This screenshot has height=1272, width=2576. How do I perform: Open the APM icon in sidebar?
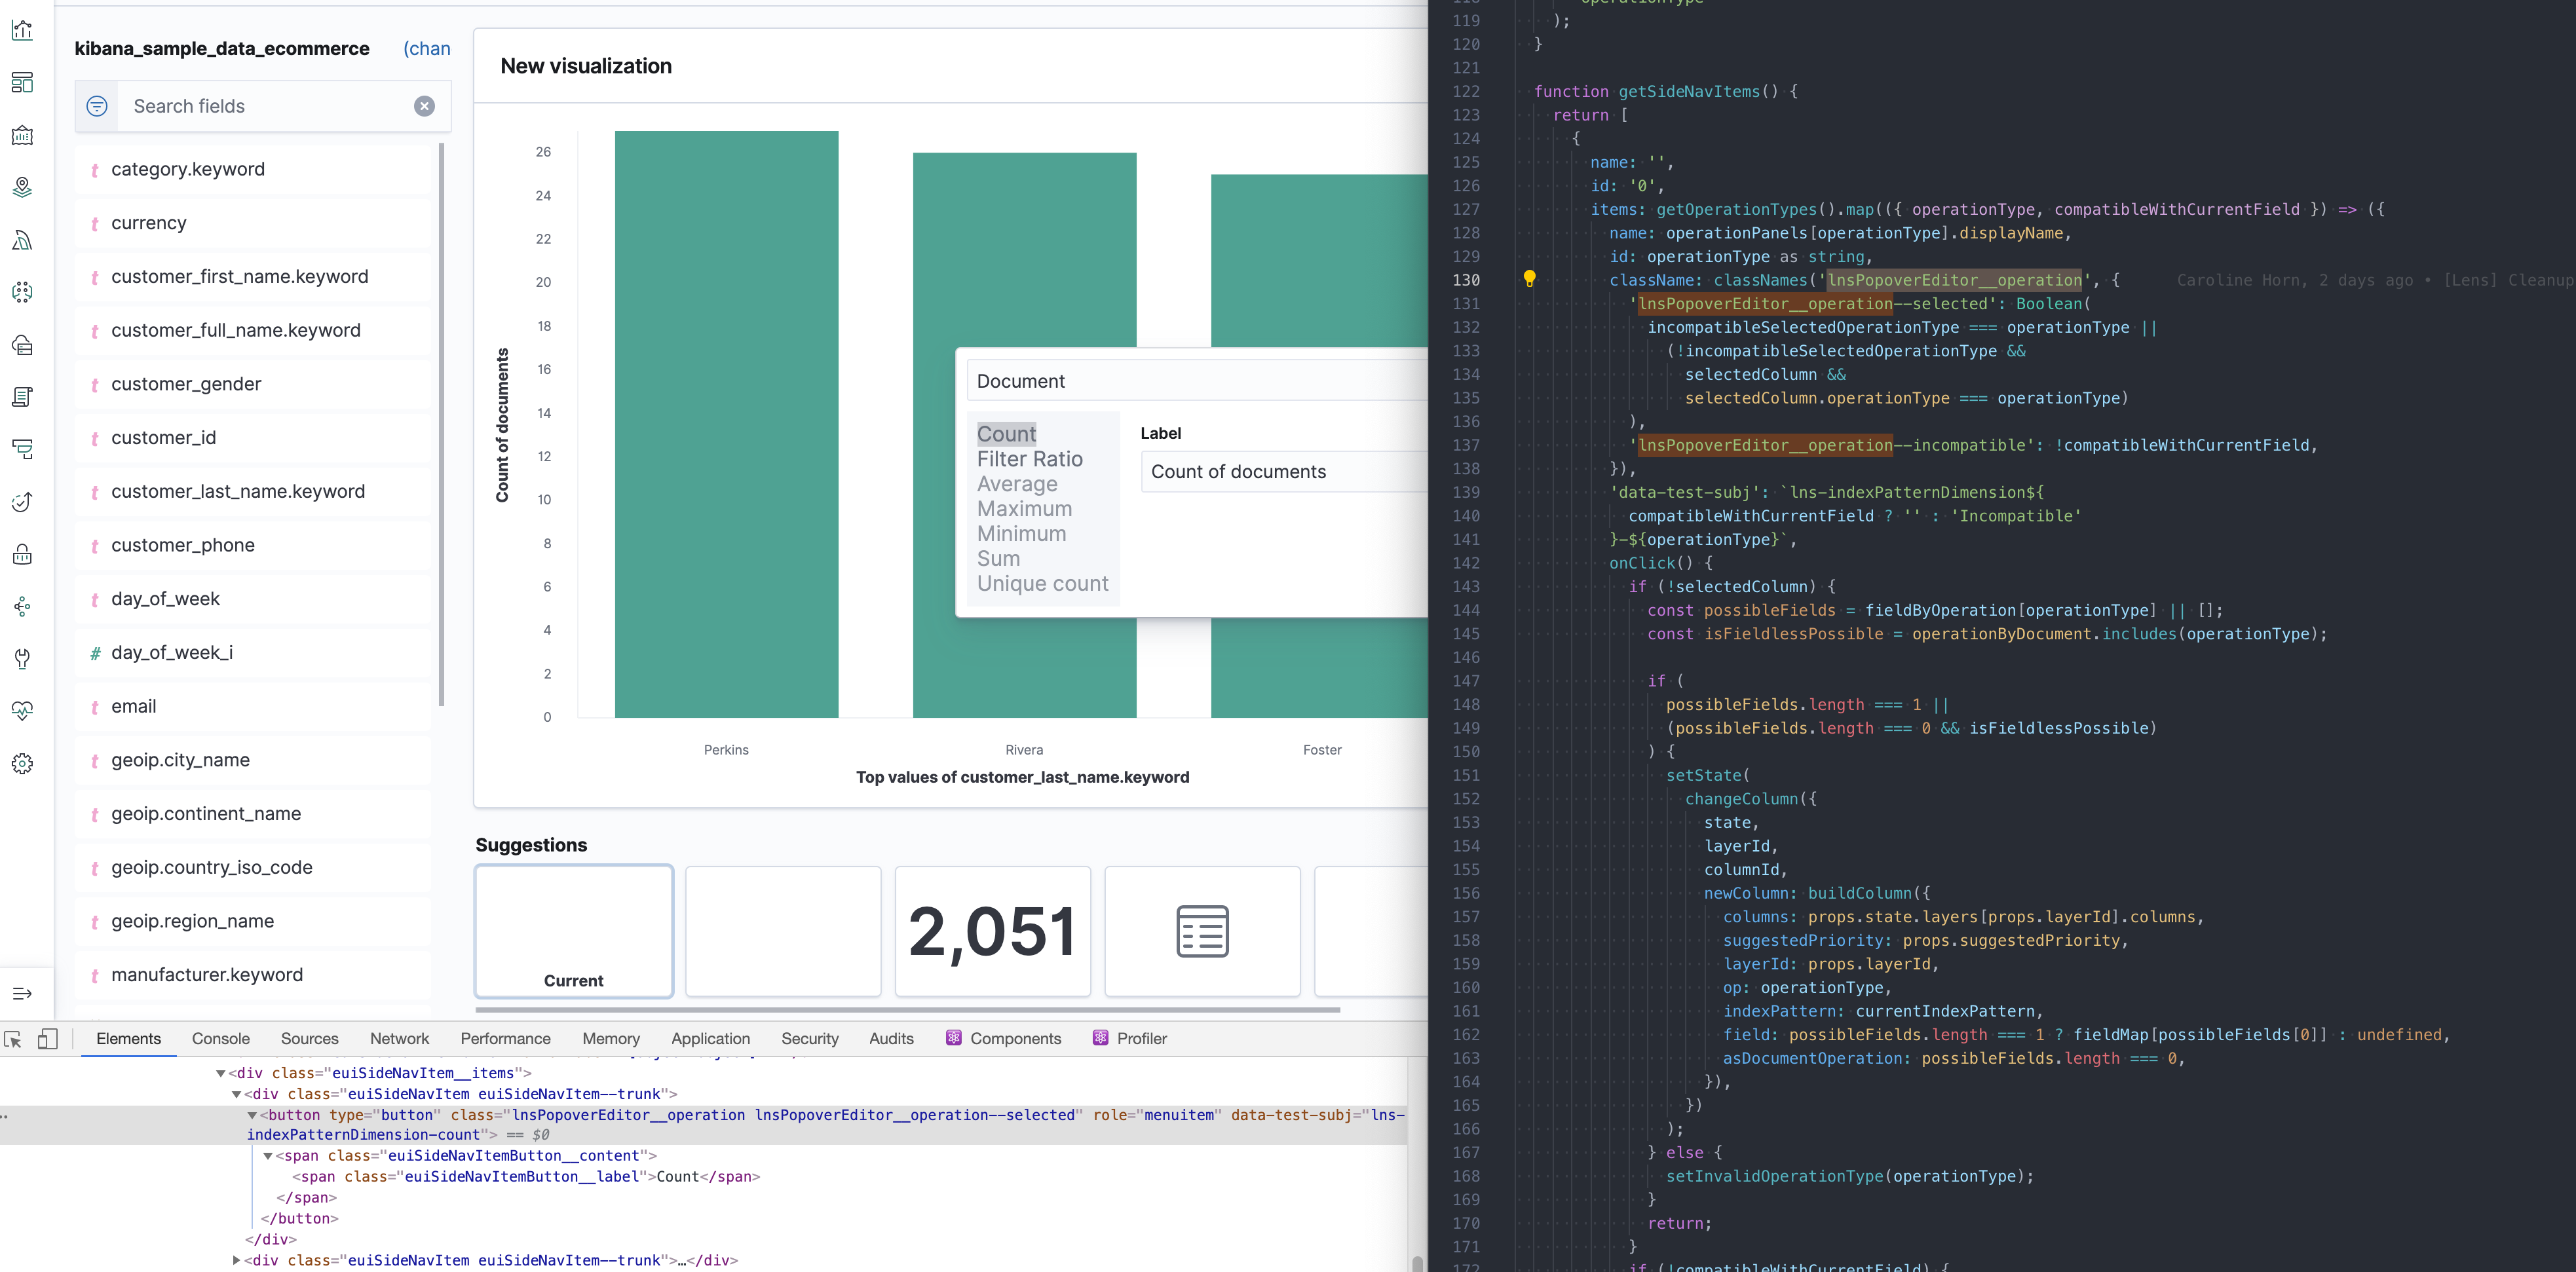(22, 449)
